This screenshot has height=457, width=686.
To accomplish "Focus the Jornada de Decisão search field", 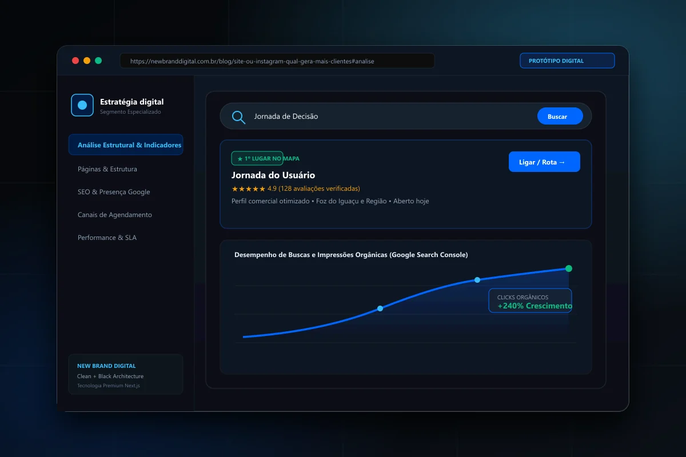I will pyautogui.click(x=406, y=117).
